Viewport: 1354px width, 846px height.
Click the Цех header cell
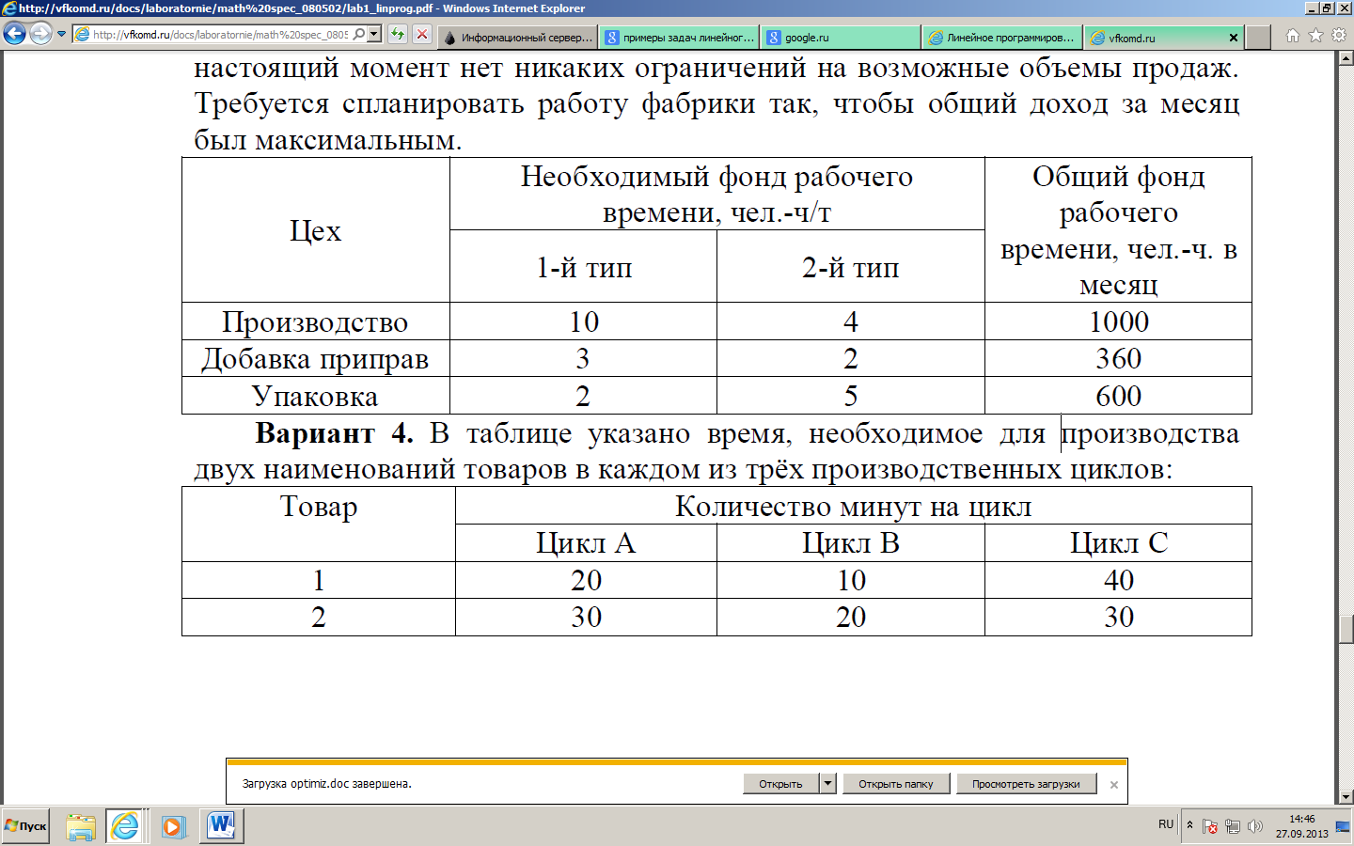tap(315, 230)
